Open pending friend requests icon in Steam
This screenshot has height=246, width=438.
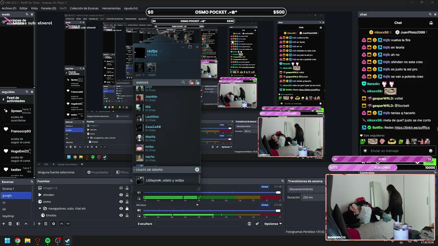[x=191, y=82]
